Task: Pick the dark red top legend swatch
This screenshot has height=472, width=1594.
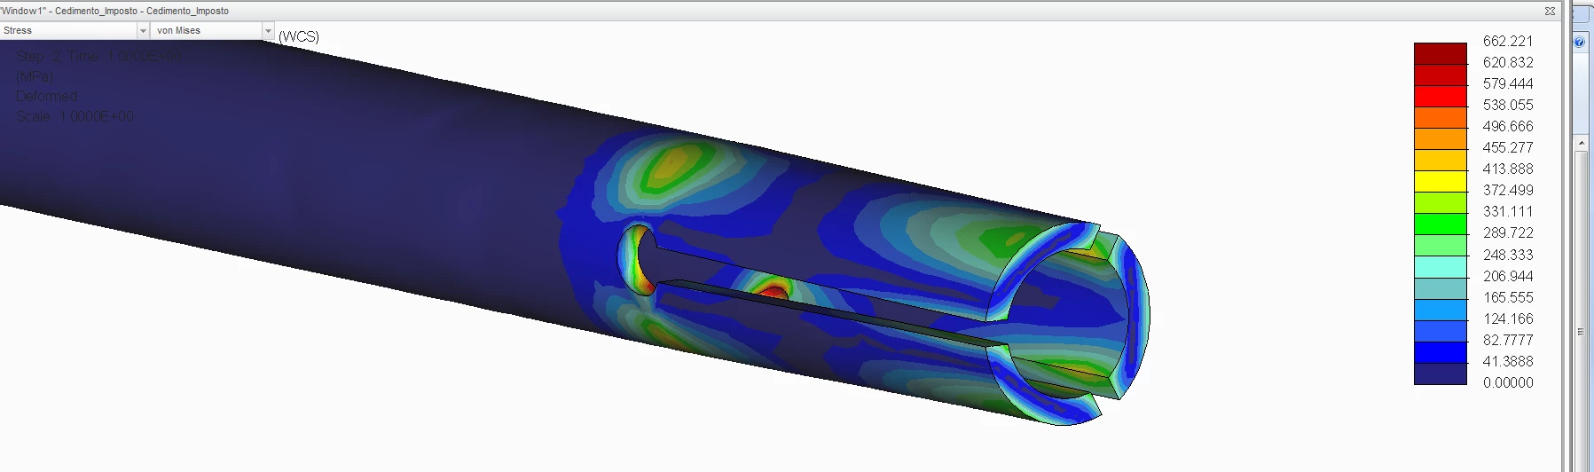Action: [1441, 53]
